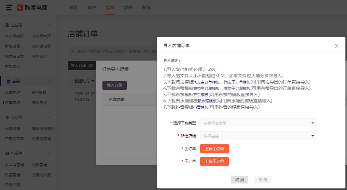Click the 上传主订单 upload button
Viewport: 347px width, 190px height.
(214, 149)
